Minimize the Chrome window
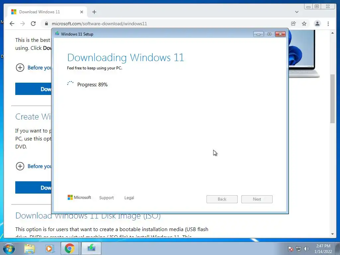 click(x=308, y=7)
